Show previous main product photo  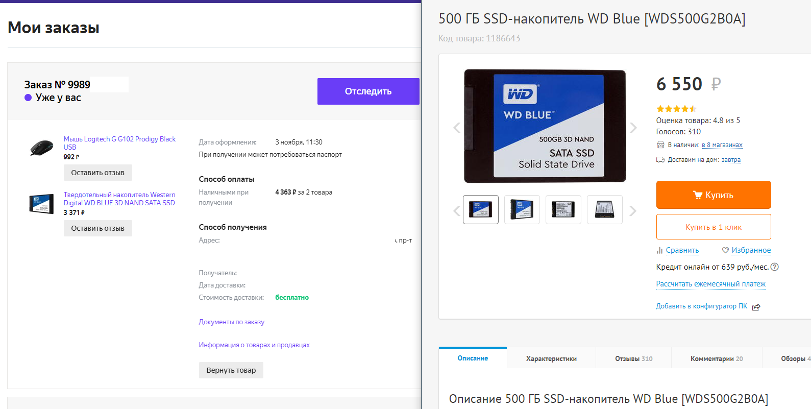[x=457, y=128]
